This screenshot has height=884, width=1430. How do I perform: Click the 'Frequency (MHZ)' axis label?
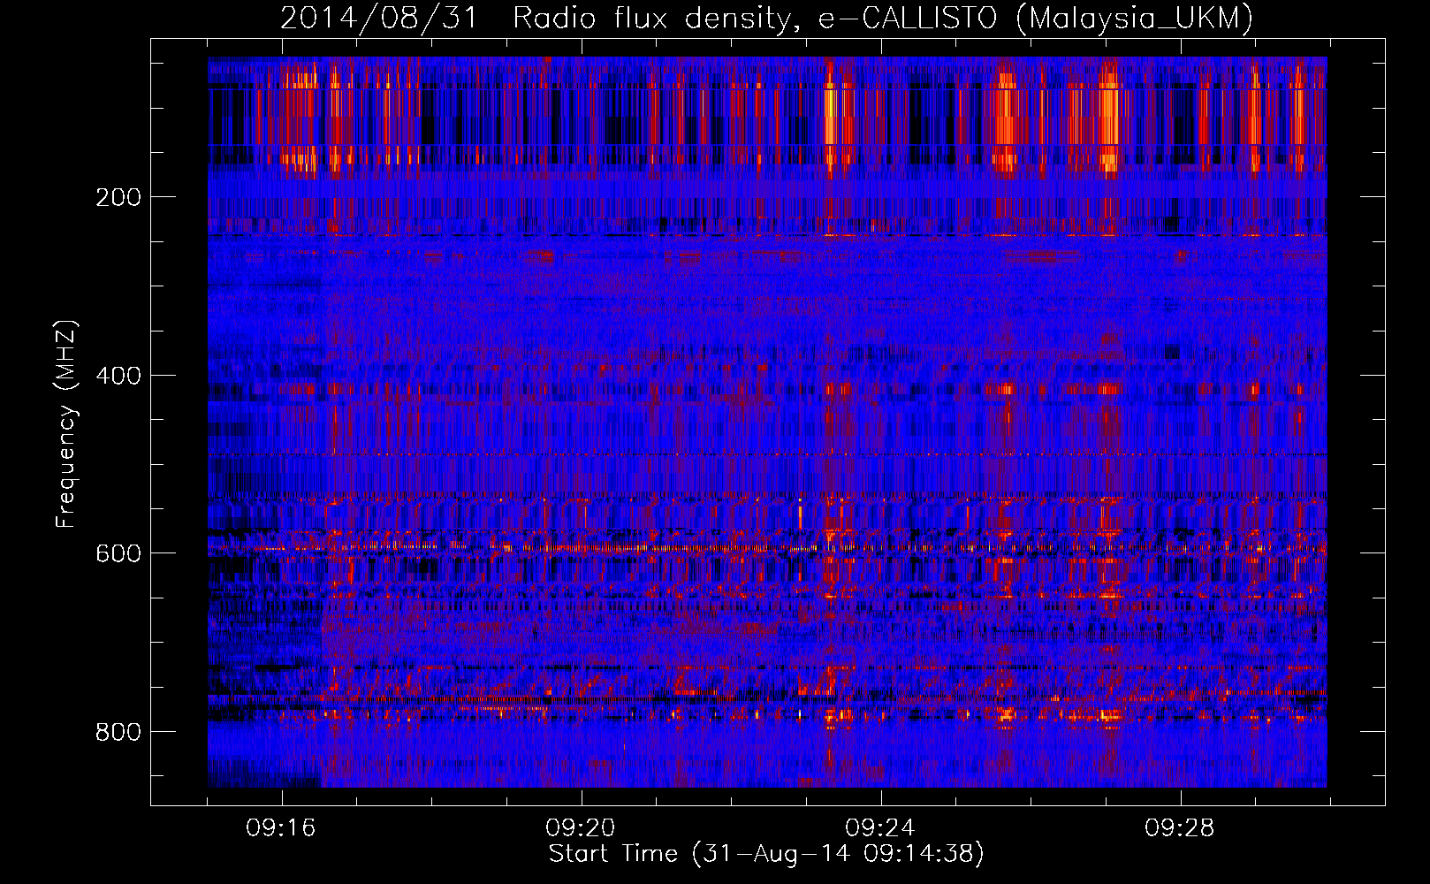[66, 424]
